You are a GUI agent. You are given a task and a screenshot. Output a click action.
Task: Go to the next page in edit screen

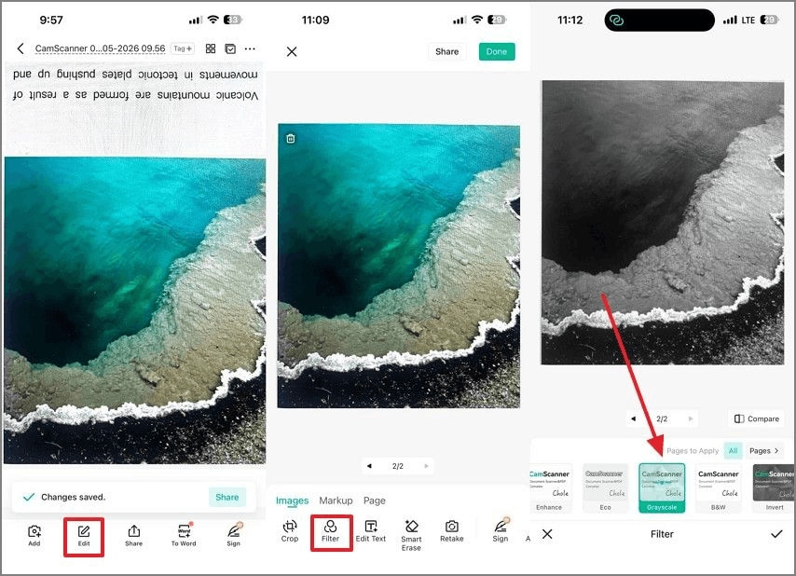pyautogui.click(x=427, y=466)
